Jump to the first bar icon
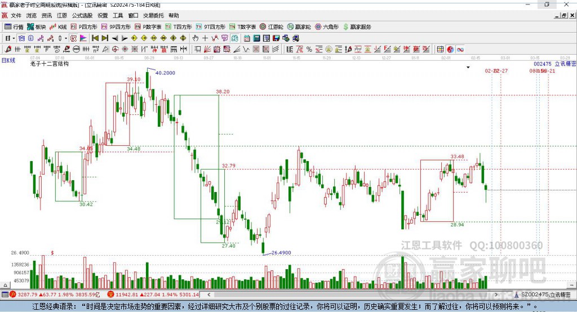Screen dimensions: 577x312 (x=95, y=38)
